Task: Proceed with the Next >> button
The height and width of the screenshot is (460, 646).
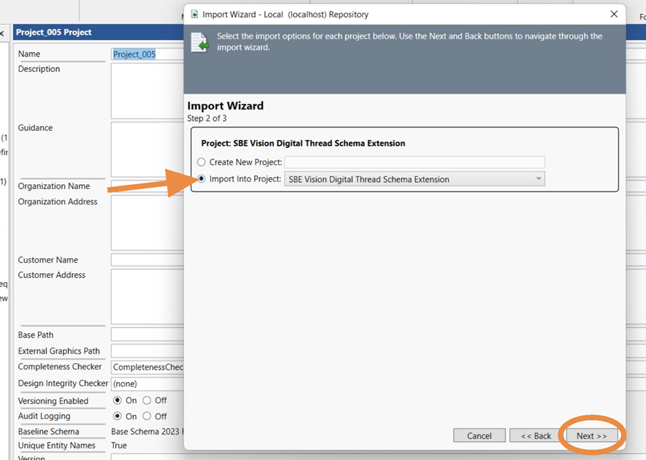Action: (x=591, y=436)
